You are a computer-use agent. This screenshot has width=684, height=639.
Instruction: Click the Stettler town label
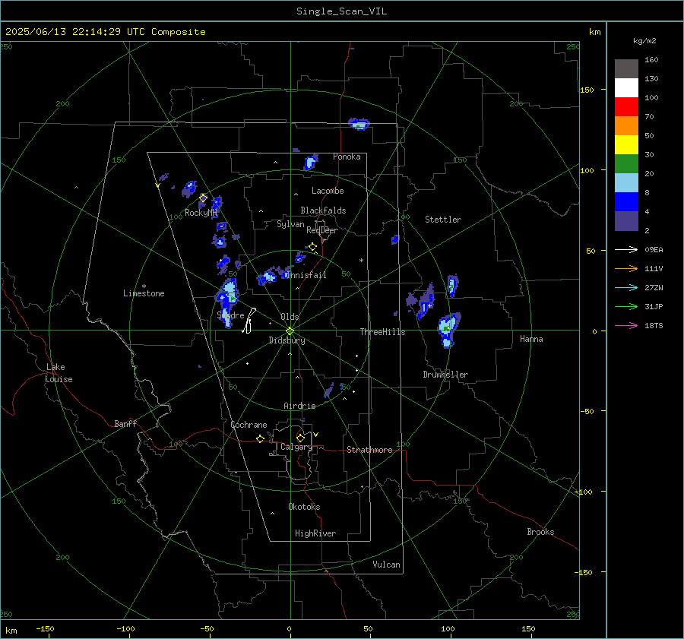(x=443, y=220)
